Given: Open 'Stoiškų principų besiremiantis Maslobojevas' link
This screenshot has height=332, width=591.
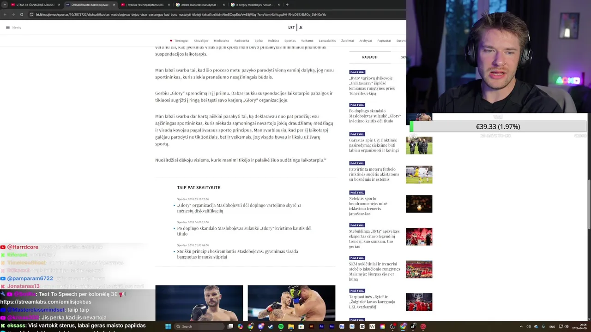Looking at the screenshot, I should point(237,254).
